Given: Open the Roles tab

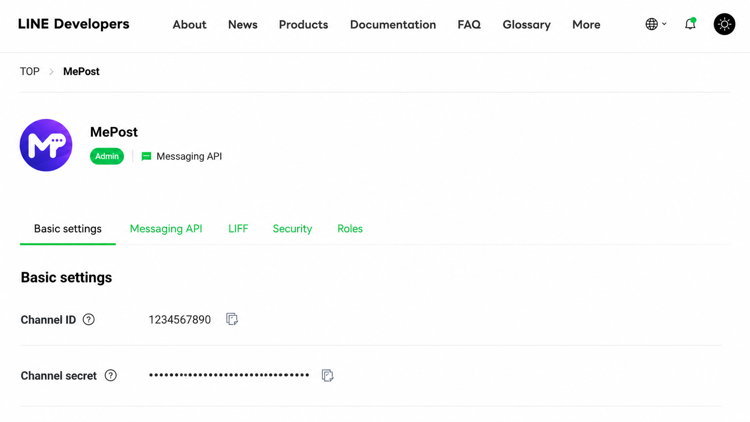Looking at the screenshot, I should [x=350, y=229].
